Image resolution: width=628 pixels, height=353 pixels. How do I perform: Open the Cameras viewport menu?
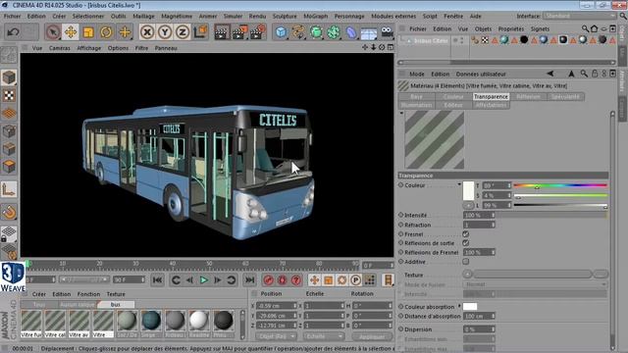59,48
